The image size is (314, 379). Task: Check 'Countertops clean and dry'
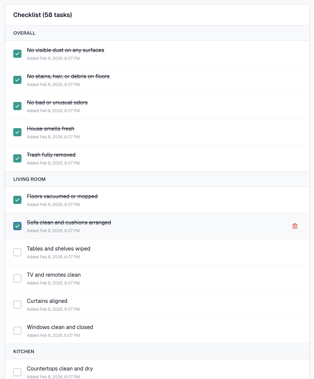coord(17,372)
